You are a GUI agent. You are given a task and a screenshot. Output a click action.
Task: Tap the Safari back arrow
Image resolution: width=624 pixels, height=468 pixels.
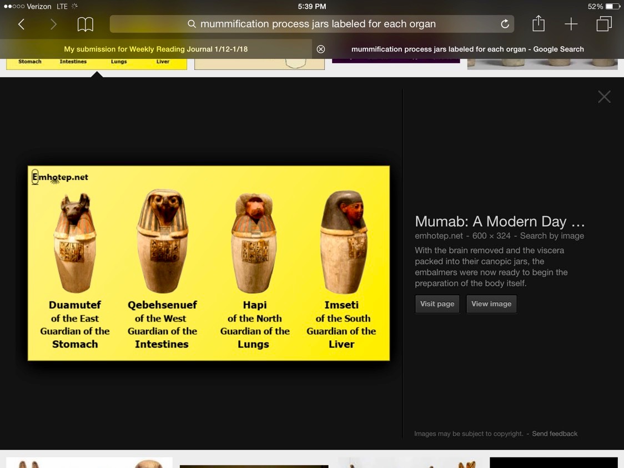[21, 24]
